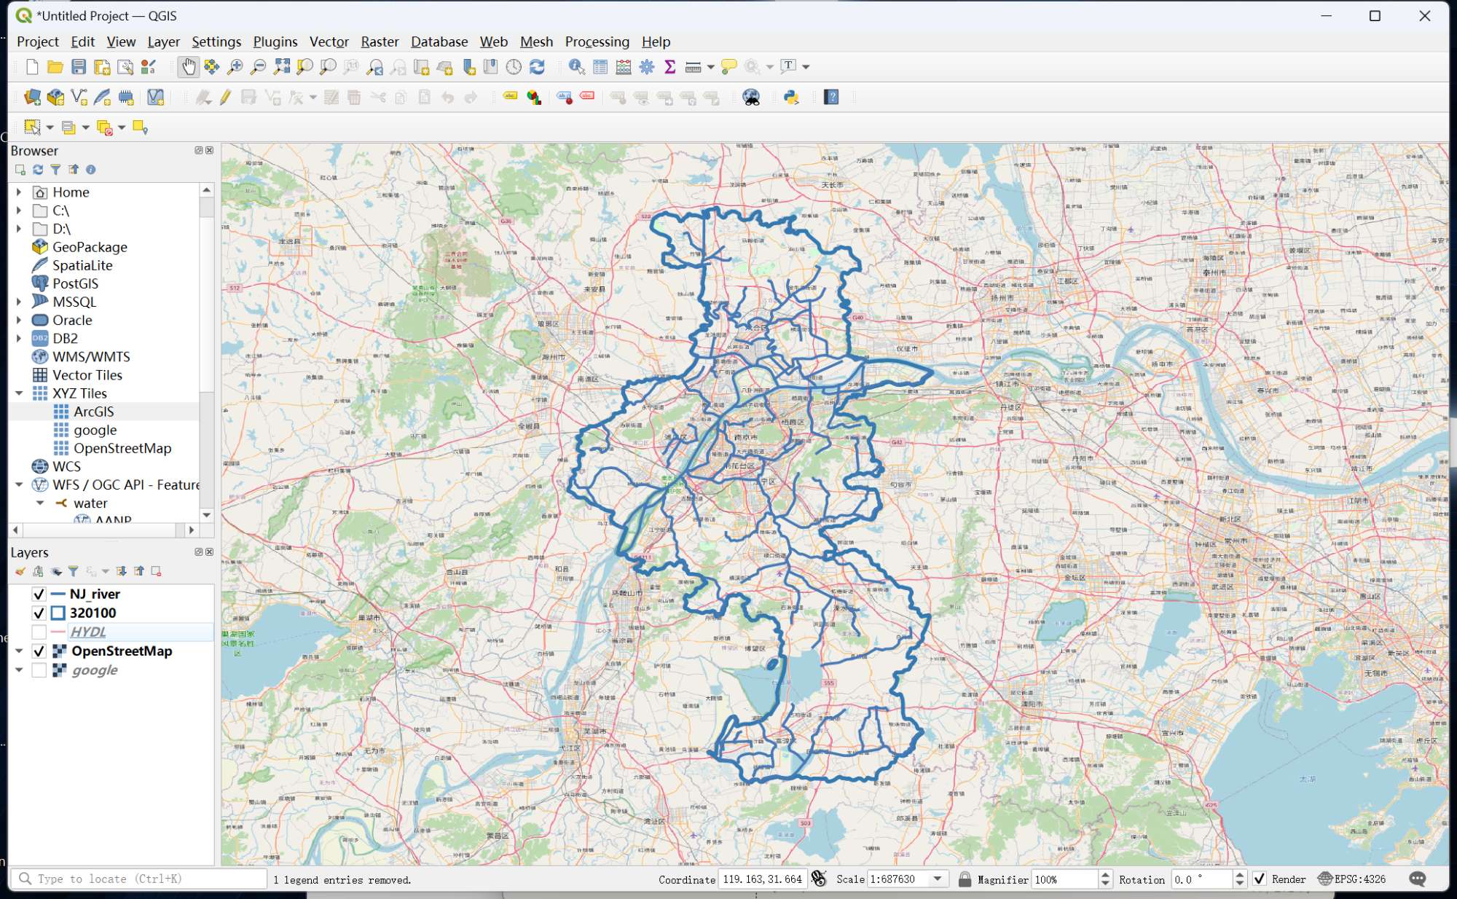This screenshot has width=1457, height=899.
Task: Collapse the XYZ Tiles tree node
Action: pyautogui.click(x=19, y=393)
